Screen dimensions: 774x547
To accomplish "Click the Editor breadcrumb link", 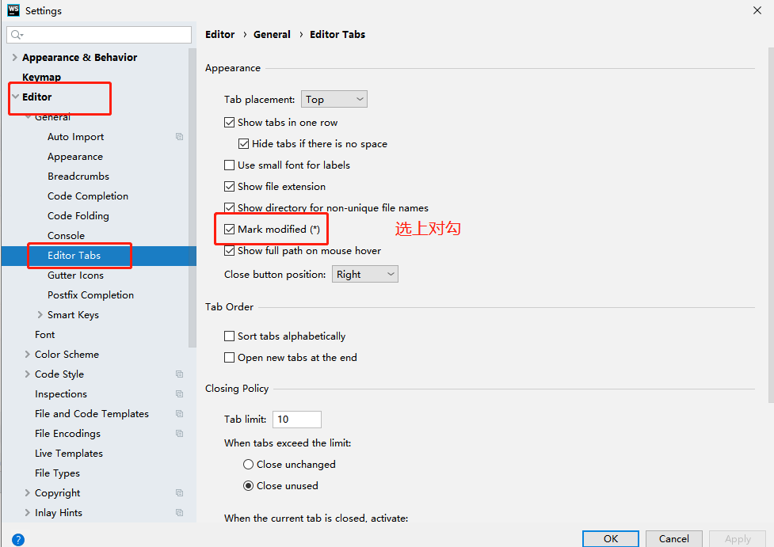I will (219, 35).
